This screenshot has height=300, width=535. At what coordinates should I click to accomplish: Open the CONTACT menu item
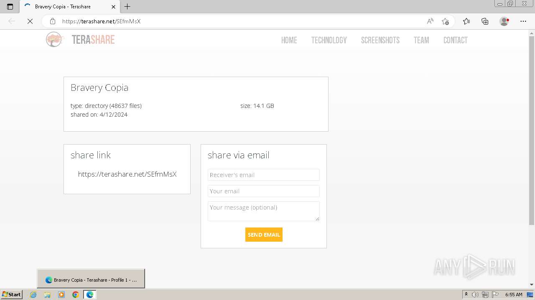click(x=456, y=40)
